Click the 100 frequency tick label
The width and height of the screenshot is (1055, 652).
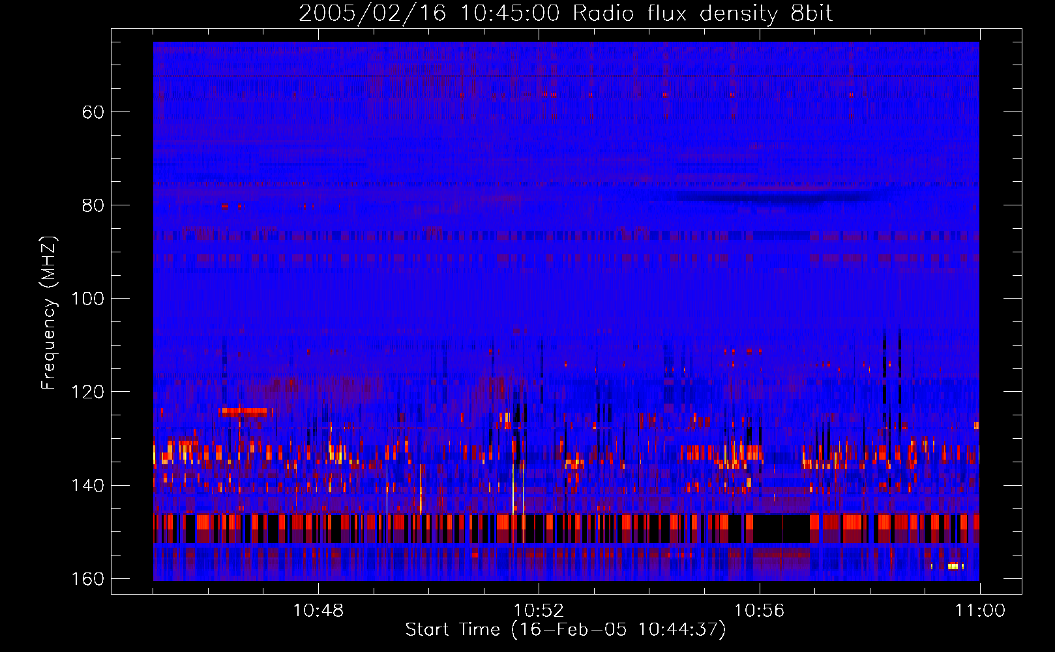87,299
